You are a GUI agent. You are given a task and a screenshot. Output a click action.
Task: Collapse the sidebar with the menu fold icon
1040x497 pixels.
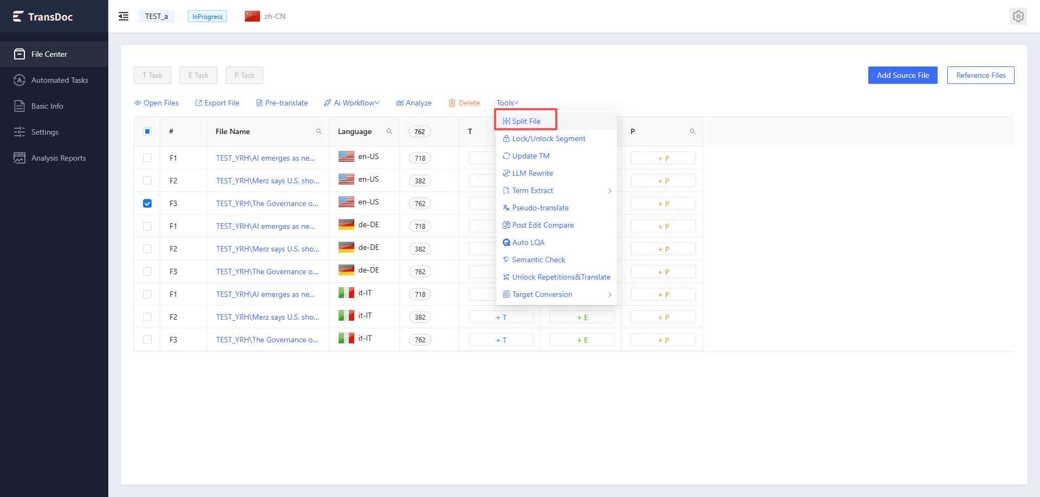[x=123, y=16]
